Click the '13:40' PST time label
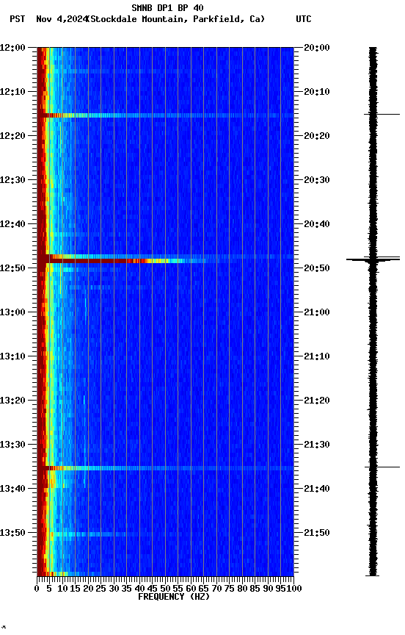The image size is (405, 635). [x=12, y=489]
